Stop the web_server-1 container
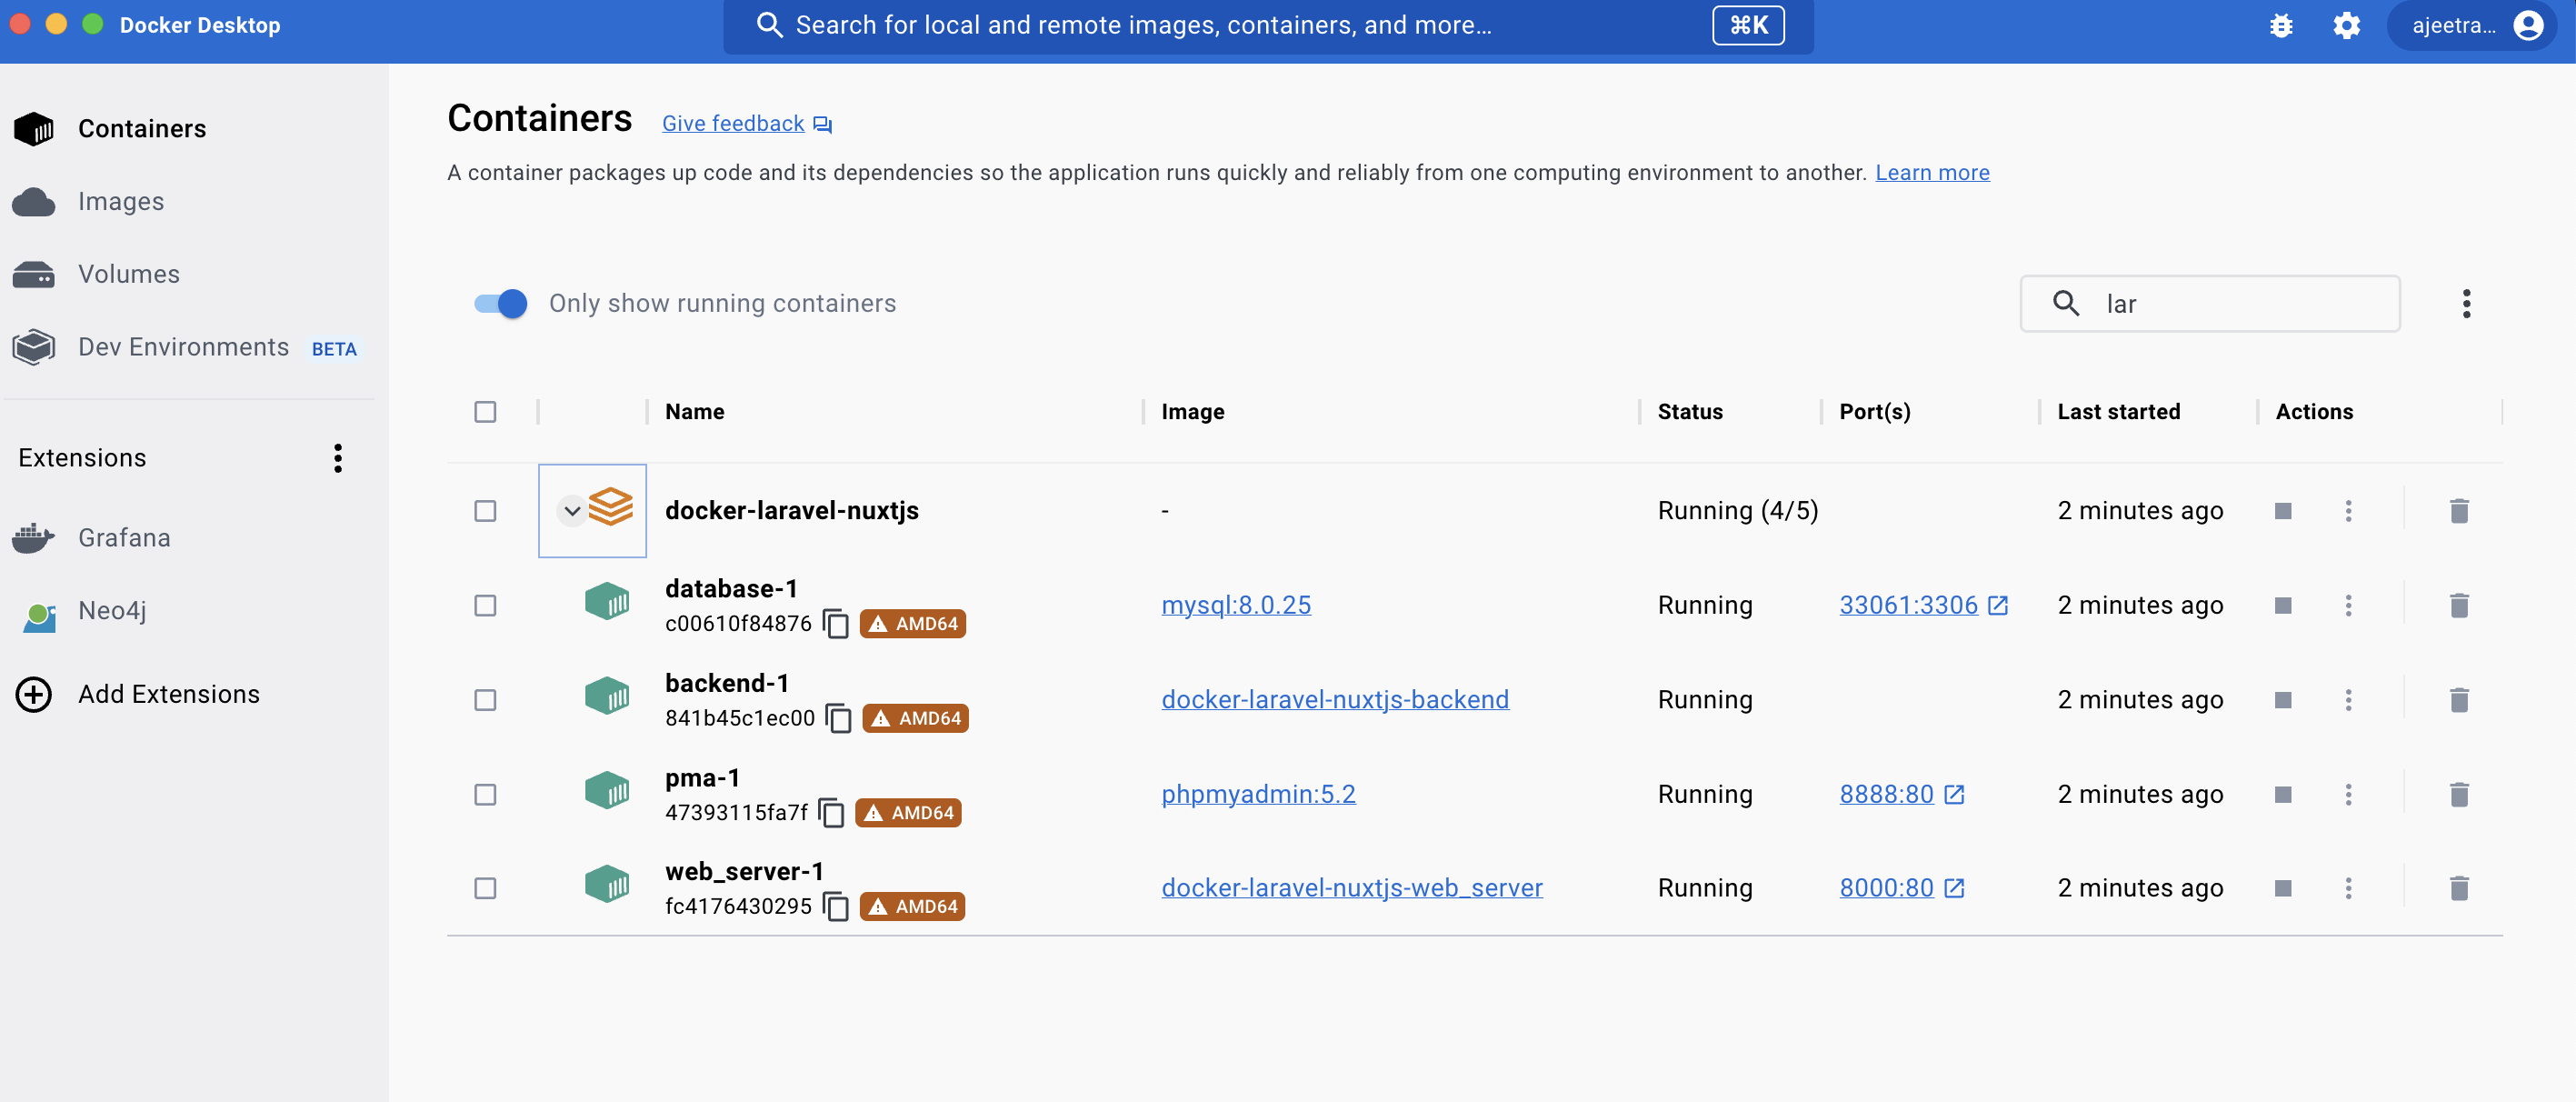2576x1102 pixels. 2283,888
